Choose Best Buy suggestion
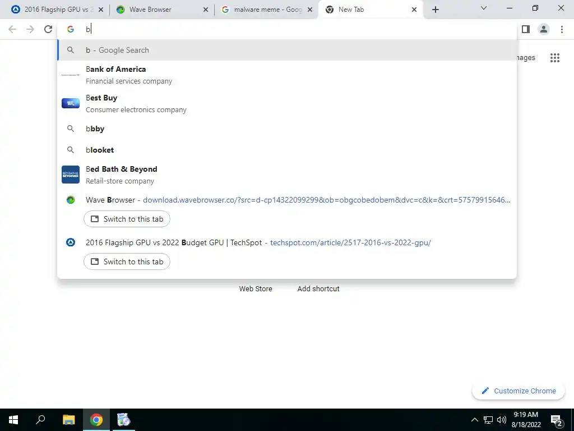The image size is (574, 431). [x=287, y=103]
